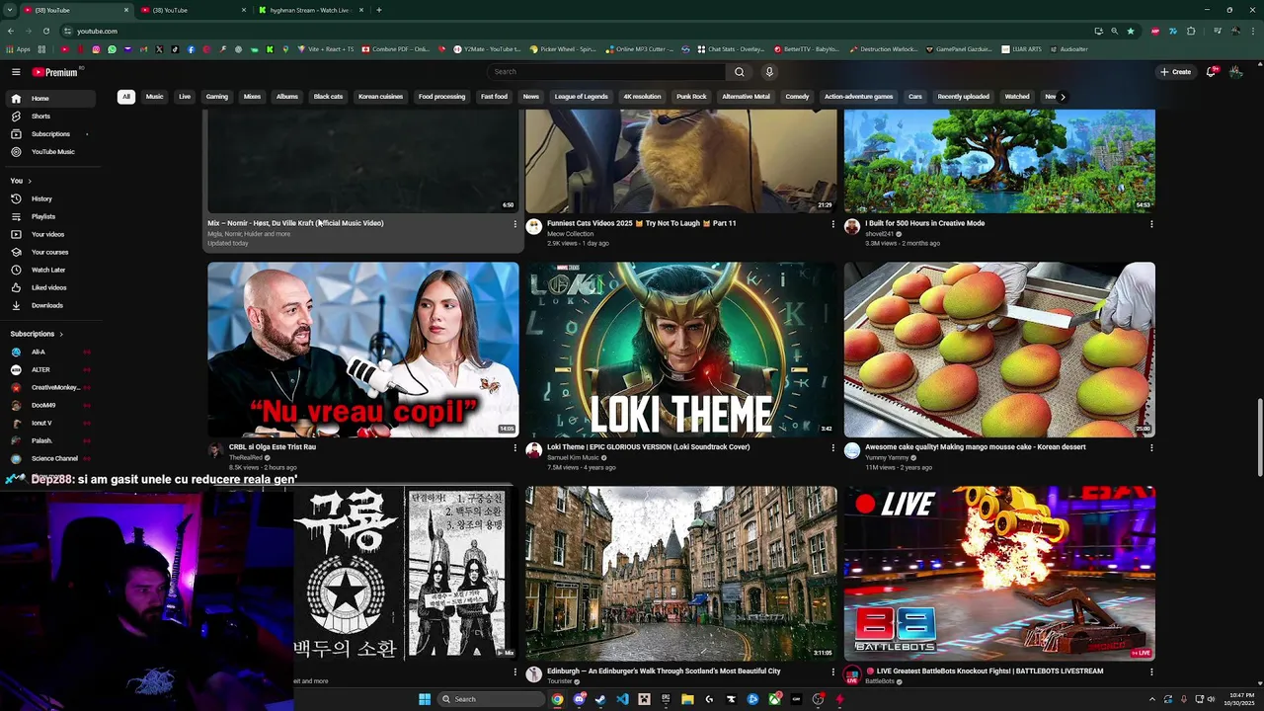Open the Chrome tab search dropdown

pyautogui.click(x=10, y=10)
